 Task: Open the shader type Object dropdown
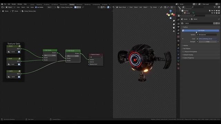10,7
